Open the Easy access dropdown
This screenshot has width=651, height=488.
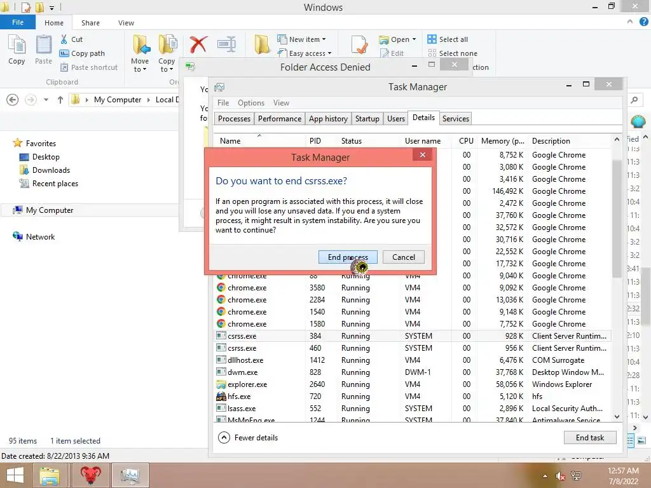point(305,53)
